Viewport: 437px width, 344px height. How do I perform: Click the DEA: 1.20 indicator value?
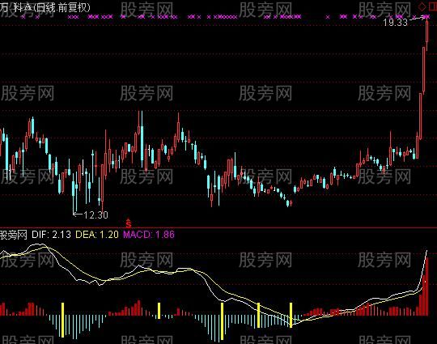[97, 235]
